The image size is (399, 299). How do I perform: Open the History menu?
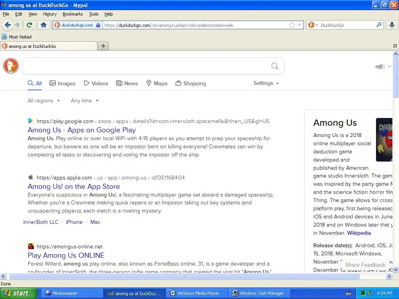[49, 14]
